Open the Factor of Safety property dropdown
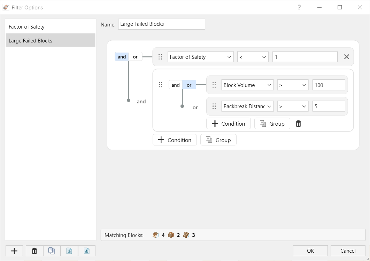Viewport: 370px width, 261px height. 201,57
